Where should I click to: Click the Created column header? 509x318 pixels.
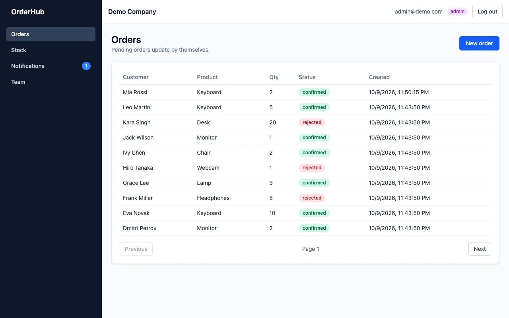[379, 77]
